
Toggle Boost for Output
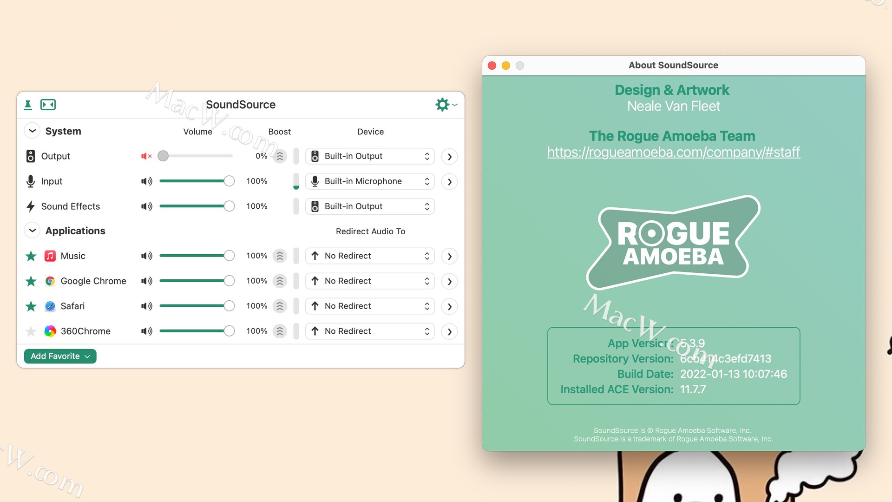(280, 156)
